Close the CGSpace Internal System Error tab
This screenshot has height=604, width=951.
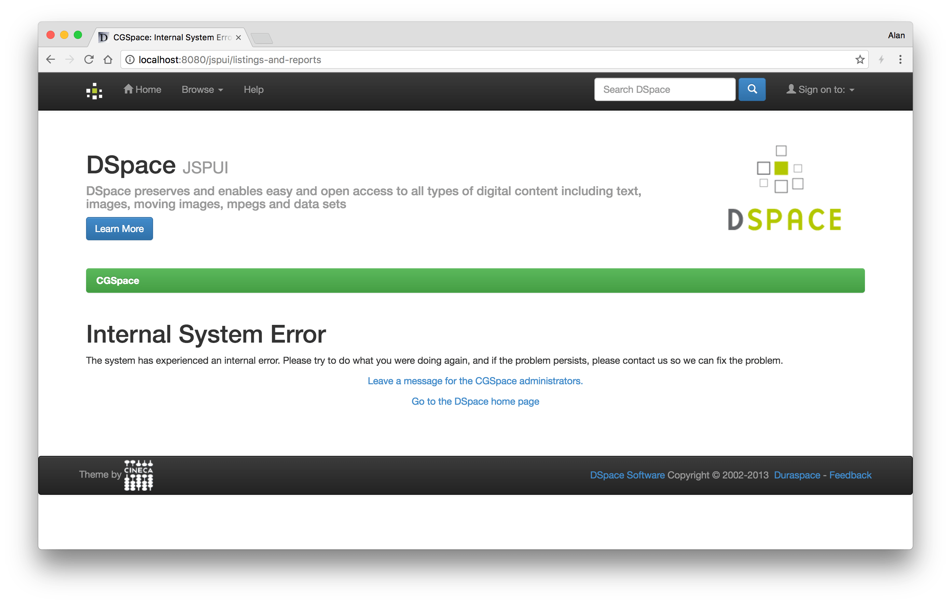pyautogui.click(x=238, y=38)
